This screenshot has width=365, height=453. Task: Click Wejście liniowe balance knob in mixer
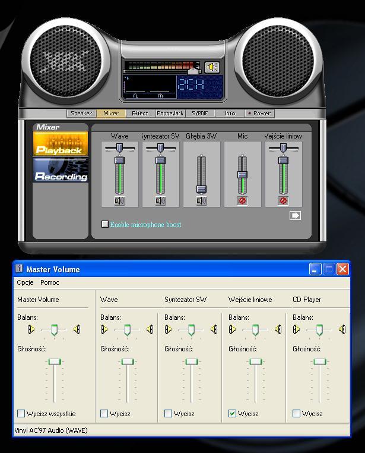click(283, 148)
